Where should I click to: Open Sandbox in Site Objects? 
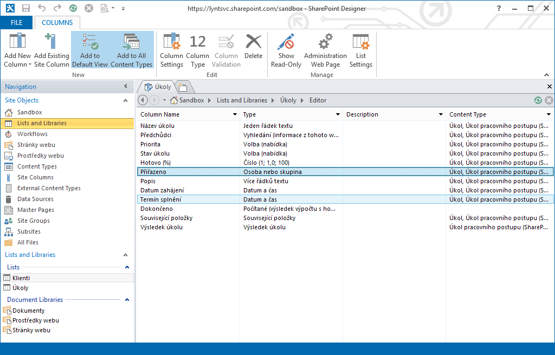click(x=67, y=112)
